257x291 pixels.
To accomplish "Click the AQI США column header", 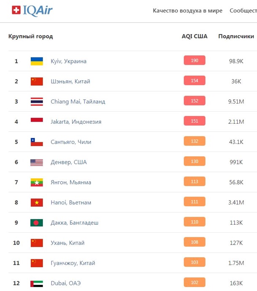I will pos(194,36).
